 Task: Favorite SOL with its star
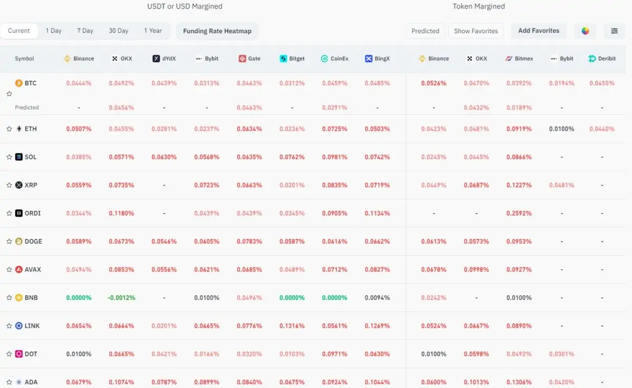(x=9, y=157)
